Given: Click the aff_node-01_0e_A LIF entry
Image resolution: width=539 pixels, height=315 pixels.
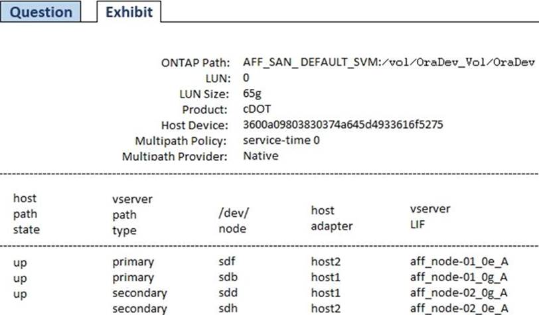Looking at the screenshot, I should (x=449, y=262).
